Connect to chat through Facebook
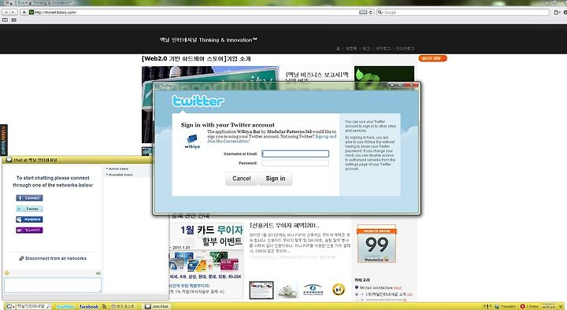The image size is (567, 310). coord(29,198)
